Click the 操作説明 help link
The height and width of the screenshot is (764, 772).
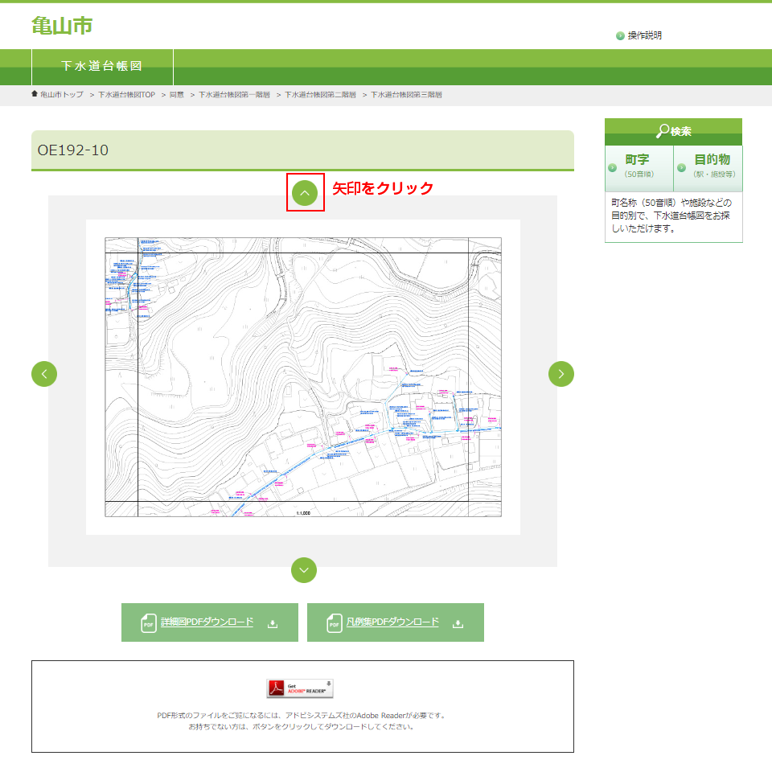pyautogui.click(x=645, y=35)
